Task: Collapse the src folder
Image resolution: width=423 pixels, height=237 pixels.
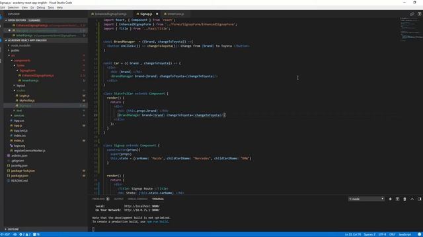Action: (x=13, y=55)
